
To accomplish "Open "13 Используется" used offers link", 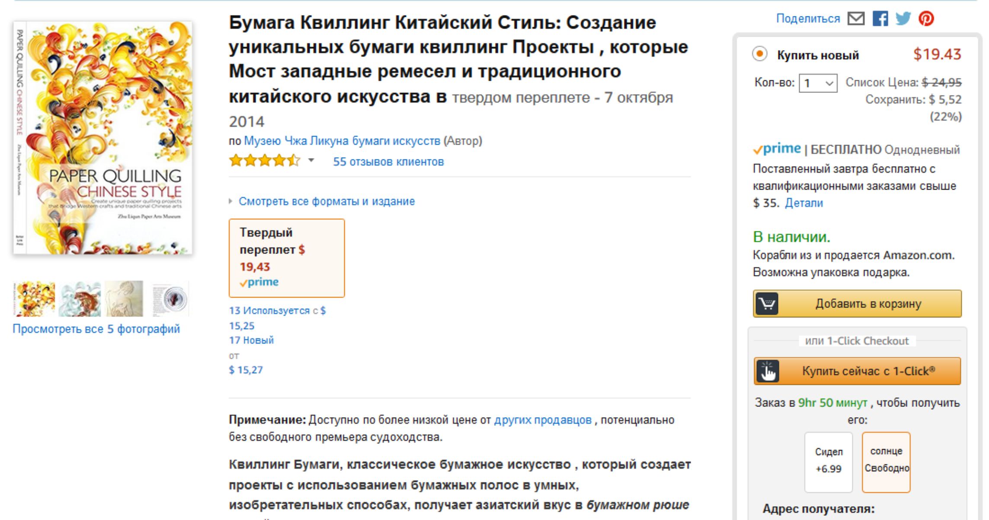I will [269, 311].
